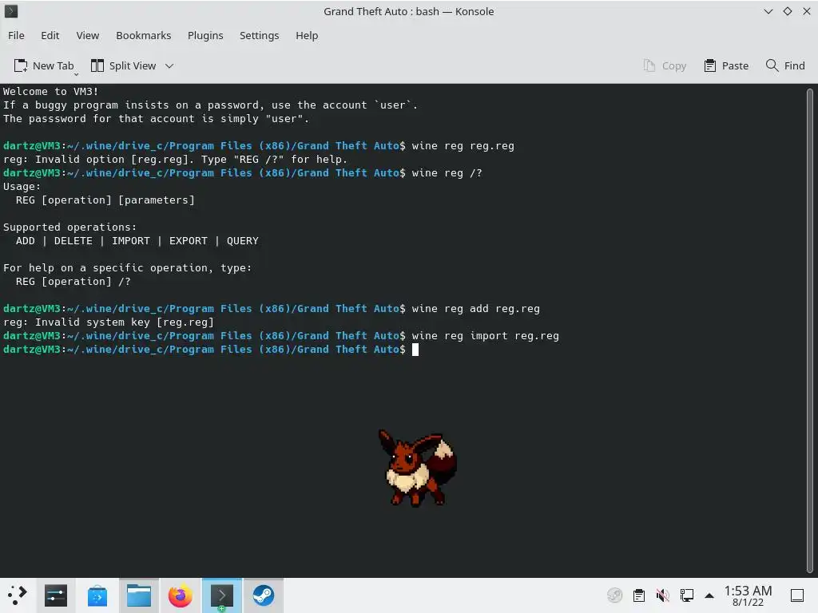818x613 pixels.
Task: Click the Paste toolbar button
Action: coord(726,65)
